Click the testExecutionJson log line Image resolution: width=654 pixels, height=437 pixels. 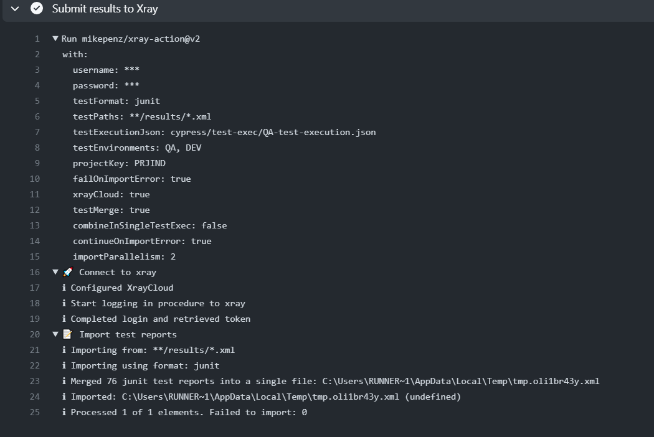point(224,132)
